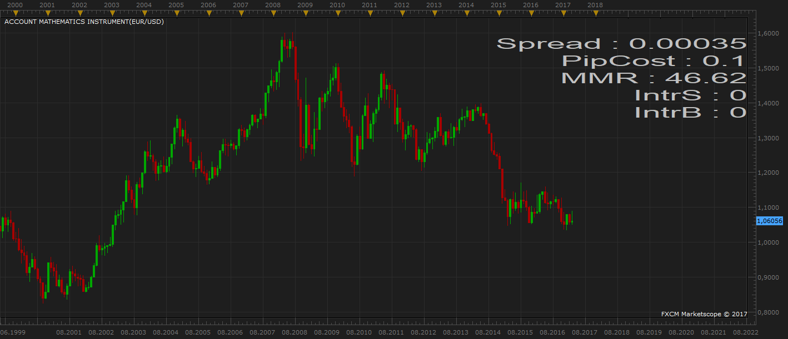Click the Spread : 0.00035 label
The width and height of the screenshot is (788, 339).
pyautogui.click(x=621, y=44)
